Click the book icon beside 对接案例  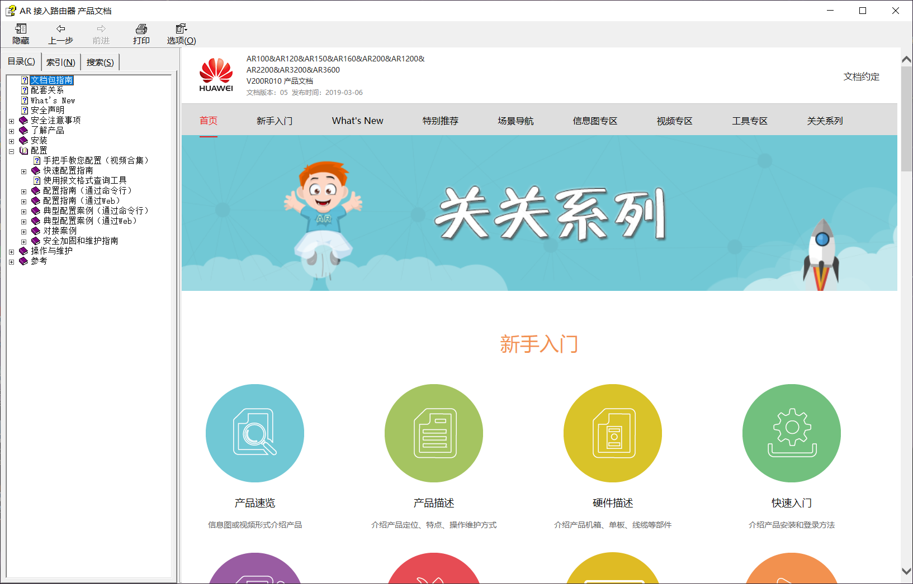36,231
